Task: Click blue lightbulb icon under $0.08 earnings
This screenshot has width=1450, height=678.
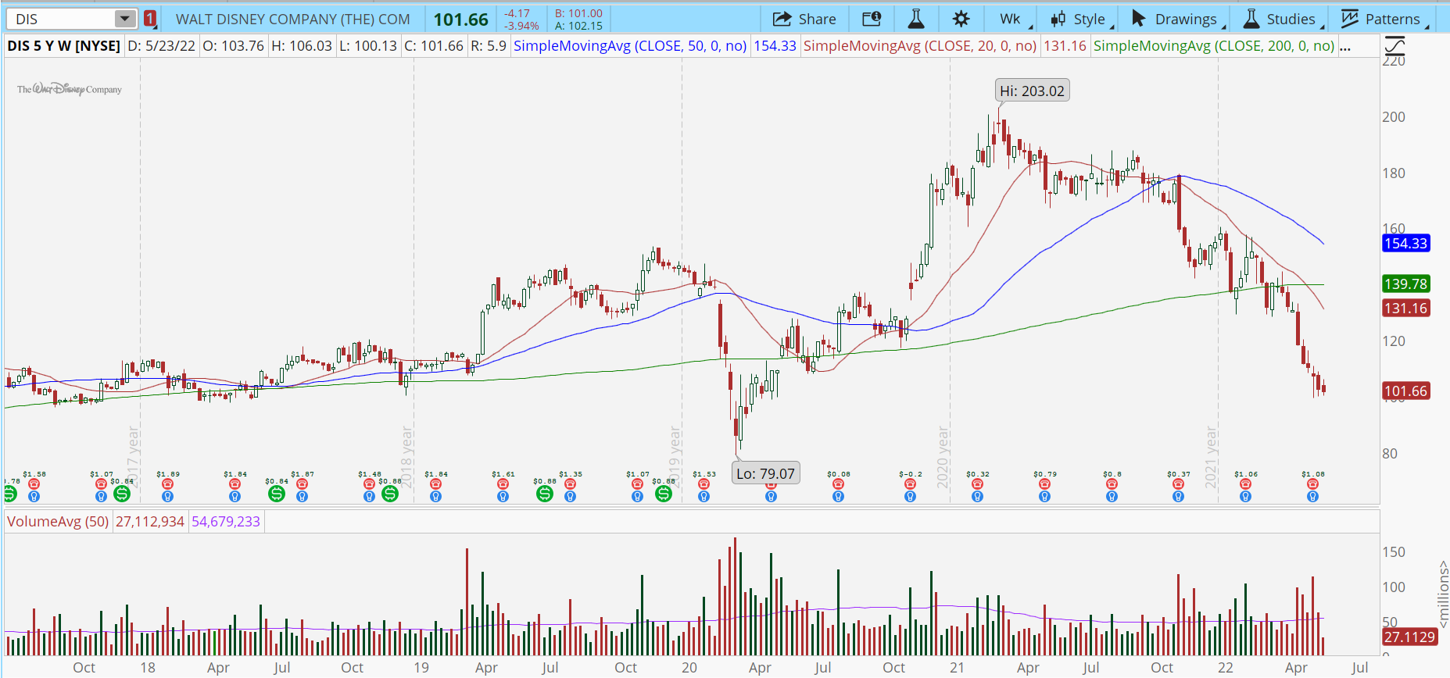Action: (x=838, y=496)
